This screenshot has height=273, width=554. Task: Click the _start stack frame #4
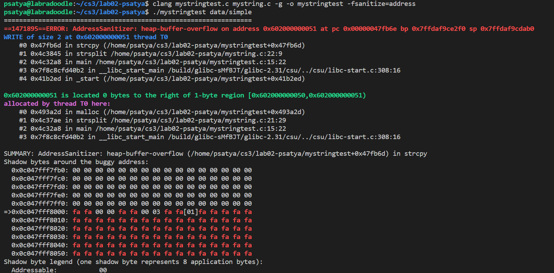pyautogui.click(x=162, y=79)
